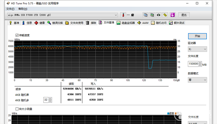This screenshot has width=217, height=124.
Task: Click the thermometer temperature icon
Action: point(123,15)
